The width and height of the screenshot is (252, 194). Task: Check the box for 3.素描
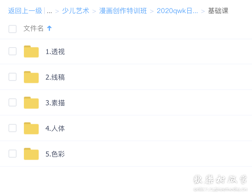point(13,102)
